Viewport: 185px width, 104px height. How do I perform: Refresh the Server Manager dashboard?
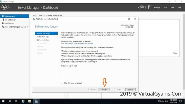point(142,7)
